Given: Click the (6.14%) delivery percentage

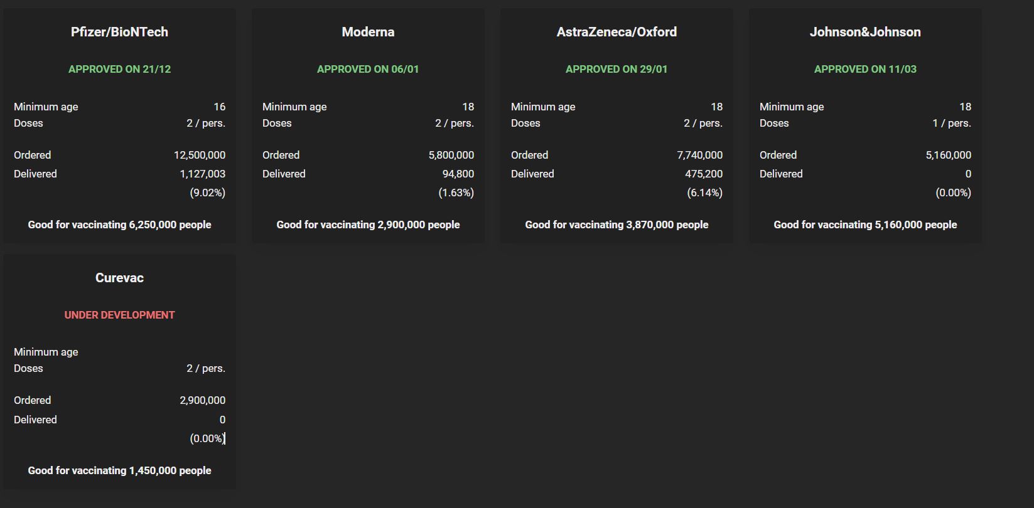Looking at the screenshot, I should pyautogui.click(x=704, y=193).
